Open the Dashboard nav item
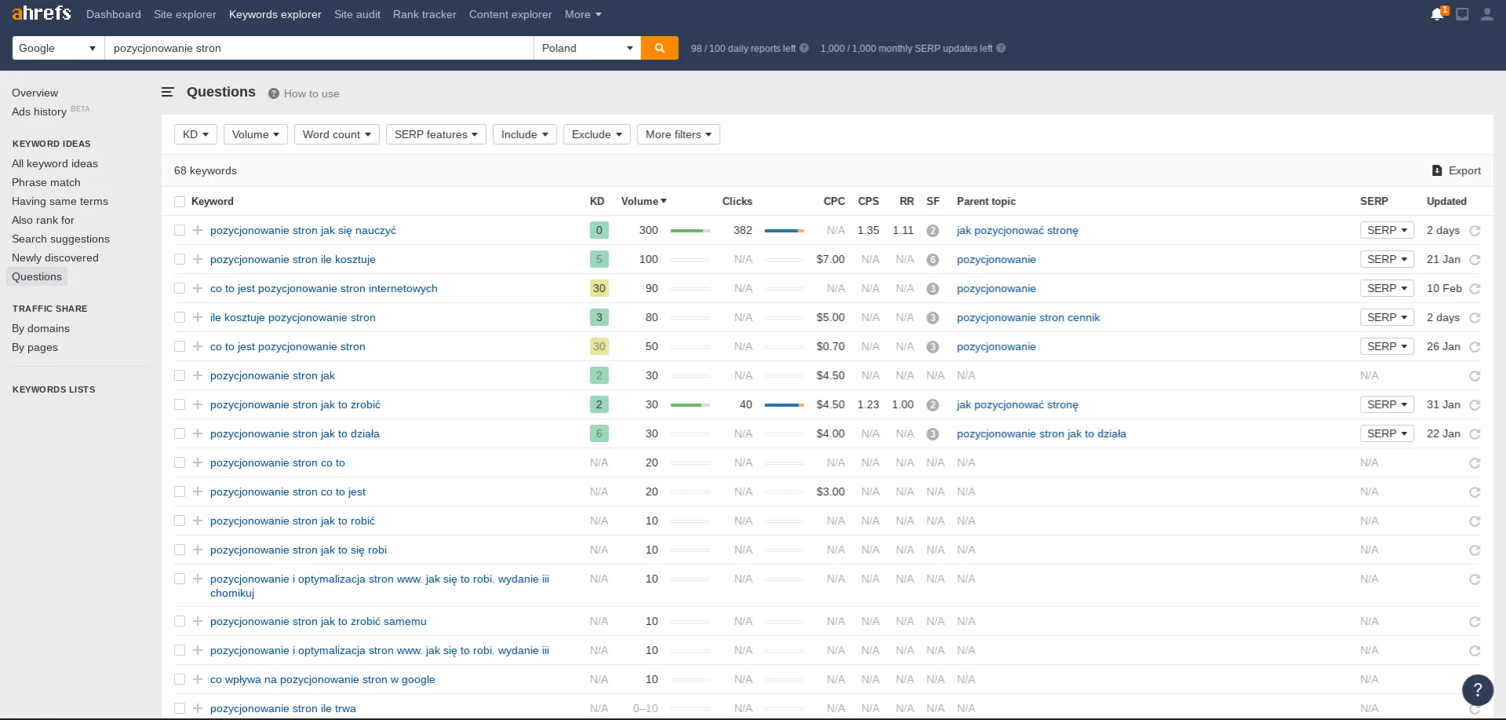The height and width of the screenshot is (720, 1506). click(x=114, y=14)
